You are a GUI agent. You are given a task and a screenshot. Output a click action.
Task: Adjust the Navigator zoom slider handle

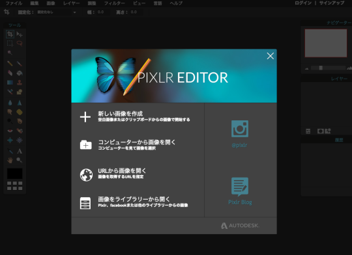pyautogui.click(x=321, y=68)
